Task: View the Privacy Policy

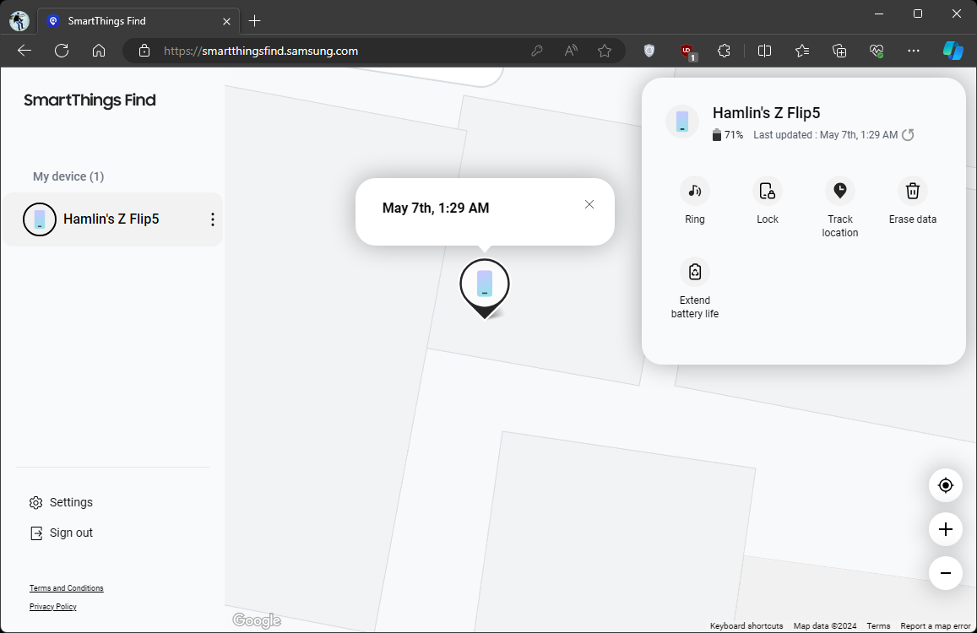Action: (x=52, y=606)
